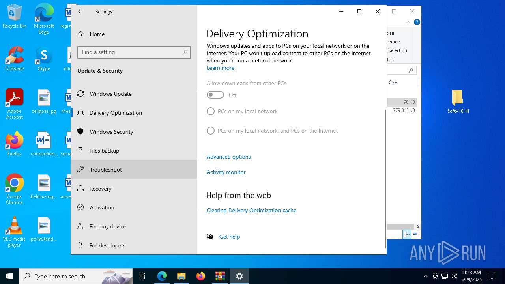Select the CCleaner desktop icon

(15, 59)
